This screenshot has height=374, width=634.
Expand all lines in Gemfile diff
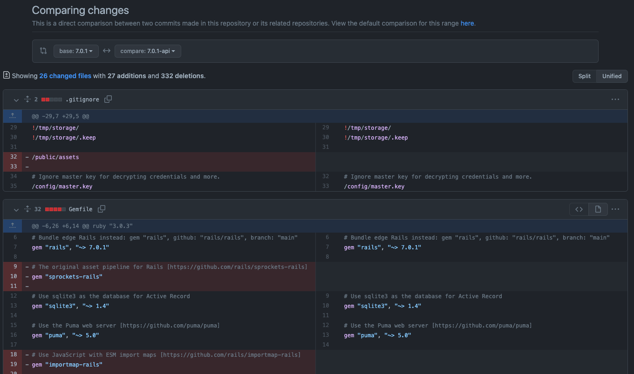27,209
